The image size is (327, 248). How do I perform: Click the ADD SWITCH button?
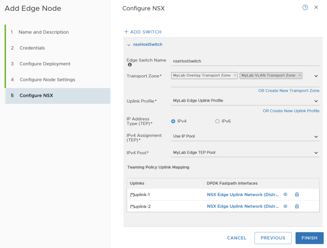point(143,32)
